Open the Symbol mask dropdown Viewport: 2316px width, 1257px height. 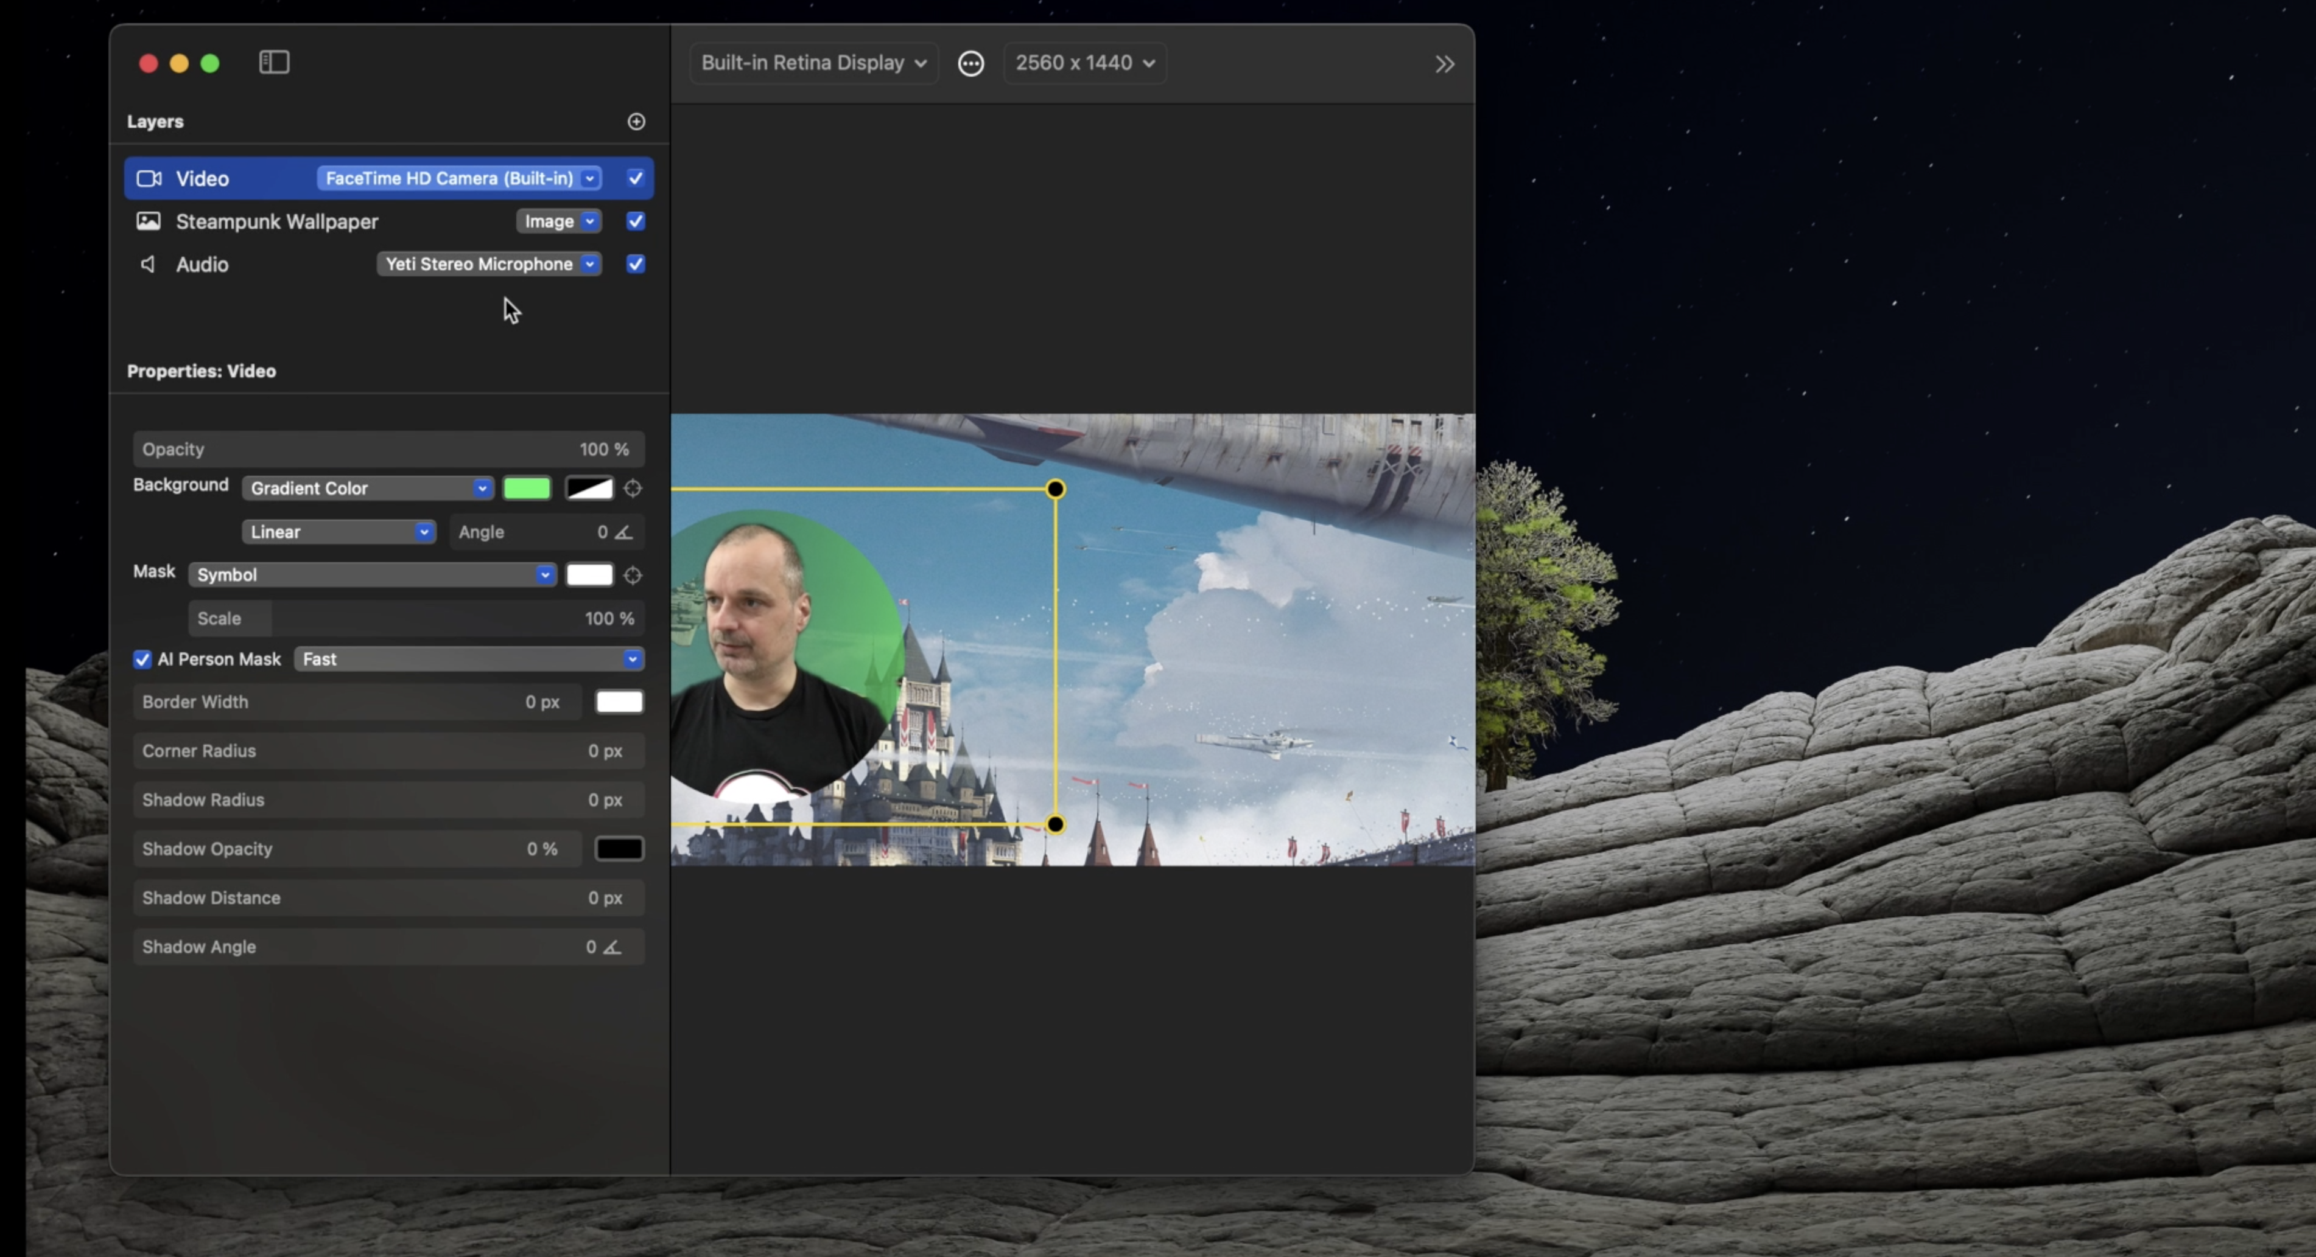point(372,575)
